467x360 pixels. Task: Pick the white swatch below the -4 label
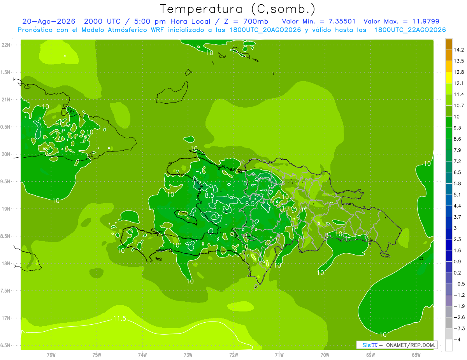click(449, 345)
